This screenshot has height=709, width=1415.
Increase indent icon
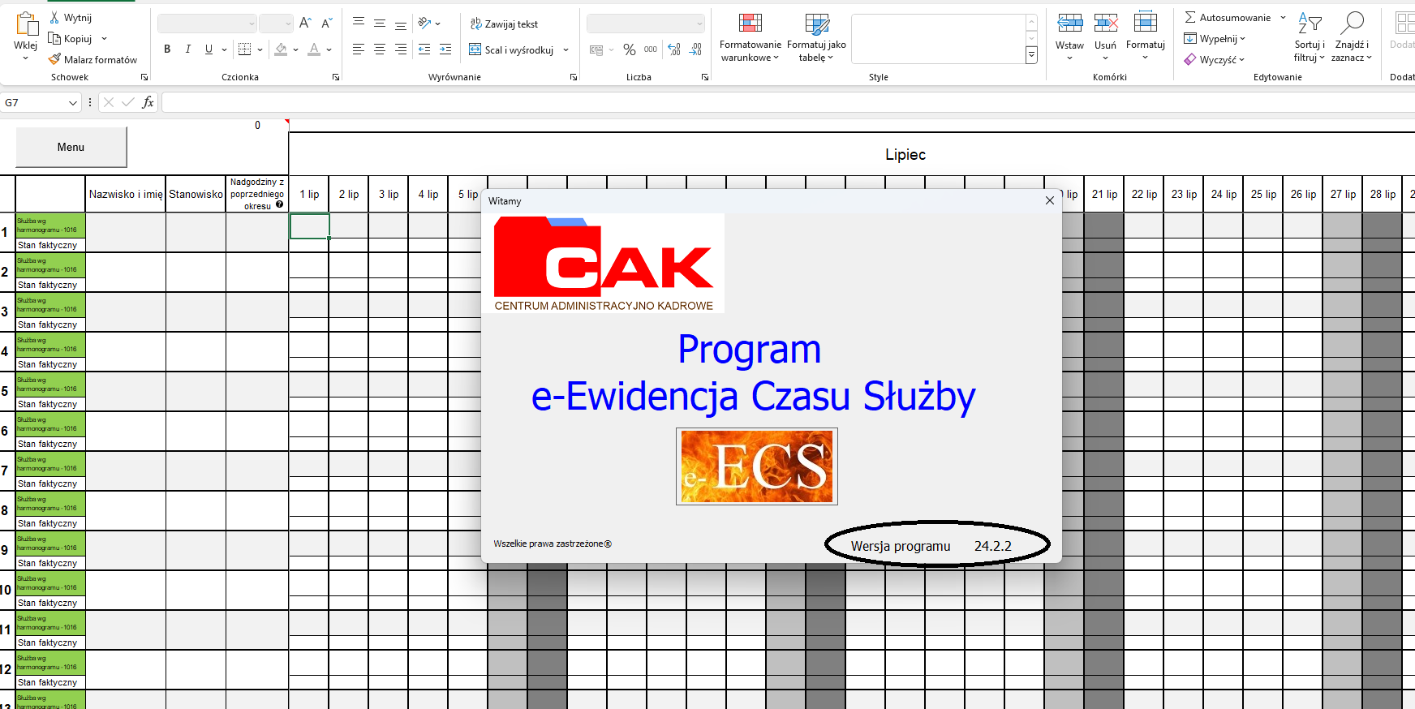pyautogui.click(x=445, y=49)
